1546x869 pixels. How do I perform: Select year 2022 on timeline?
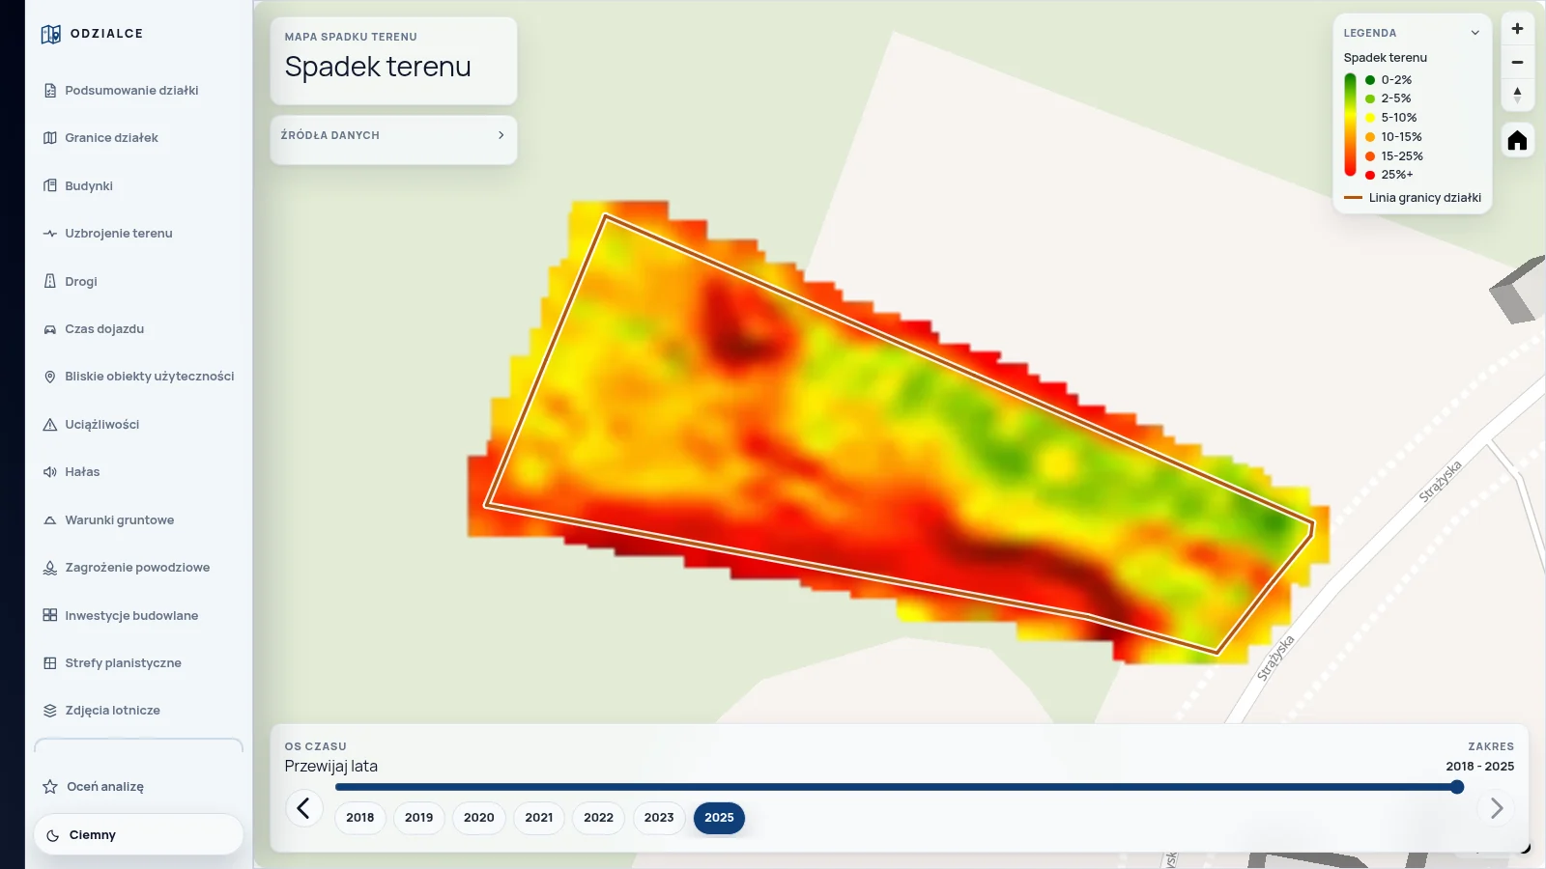(599, 818)
